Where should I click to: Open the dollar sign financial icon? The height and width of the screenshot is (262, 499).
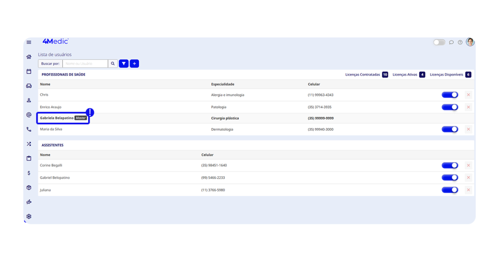point(29,173)
